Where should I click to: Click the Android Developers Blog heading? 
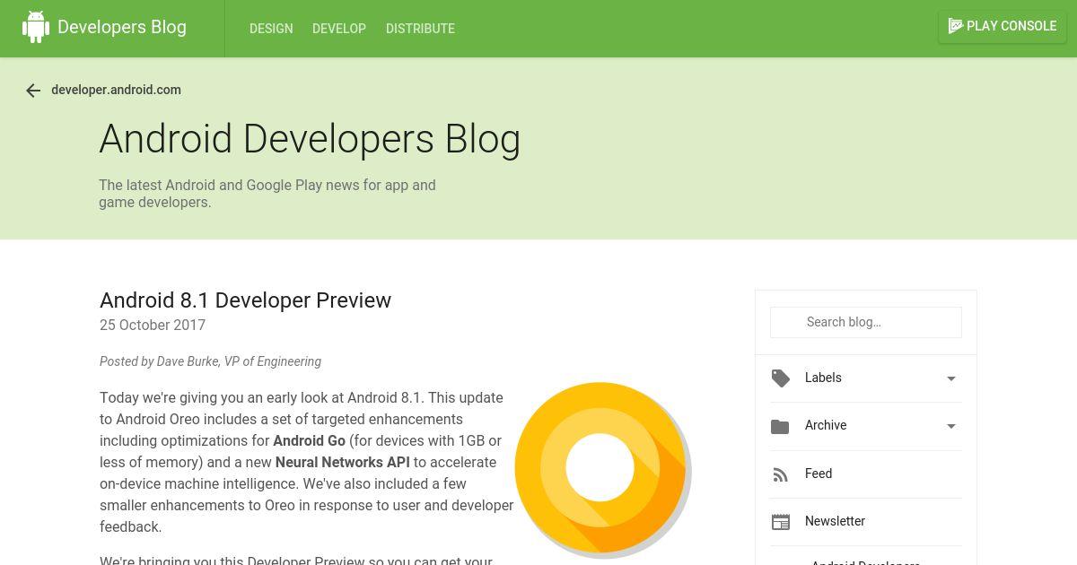pos(310,139)
